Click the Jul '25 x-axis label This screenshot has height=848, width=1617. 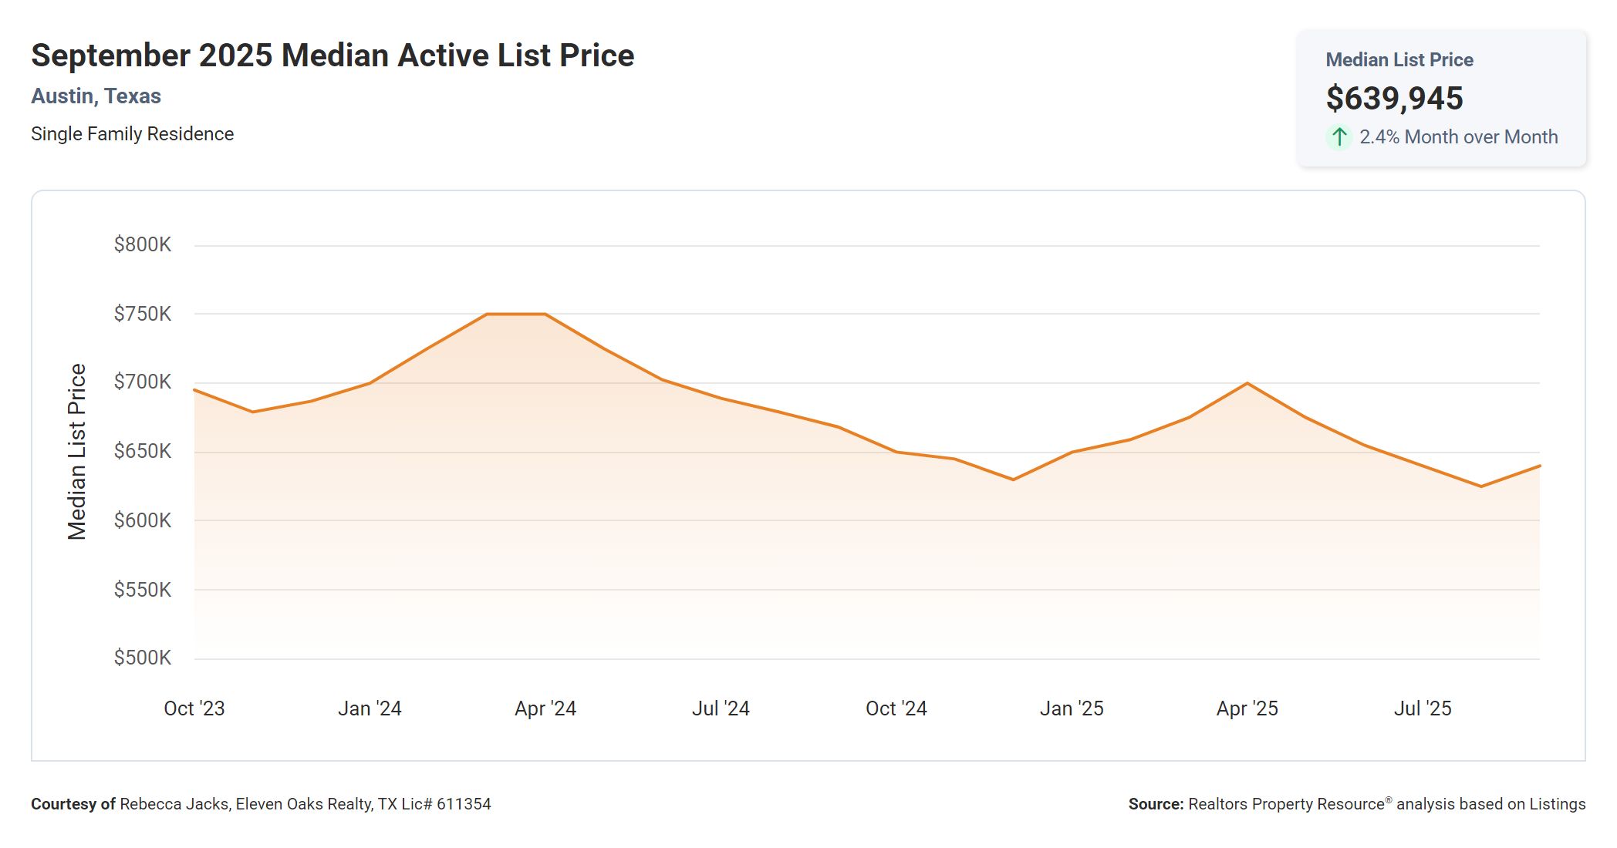click(x=1423, y=708)
